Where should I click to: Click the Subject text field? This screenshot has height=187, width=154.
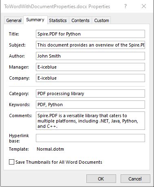click(90, 45)
